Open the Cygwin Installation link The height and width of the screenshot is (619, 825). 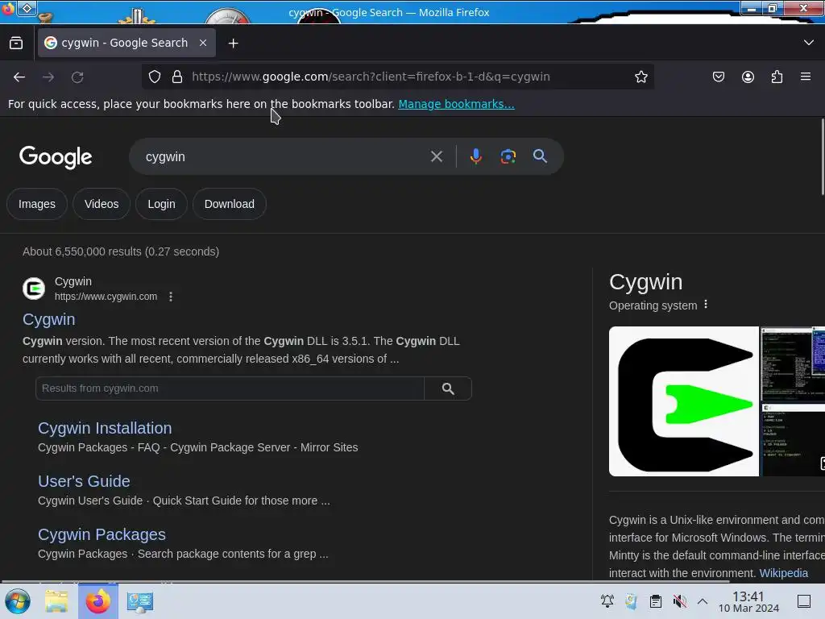coord(105,428)
